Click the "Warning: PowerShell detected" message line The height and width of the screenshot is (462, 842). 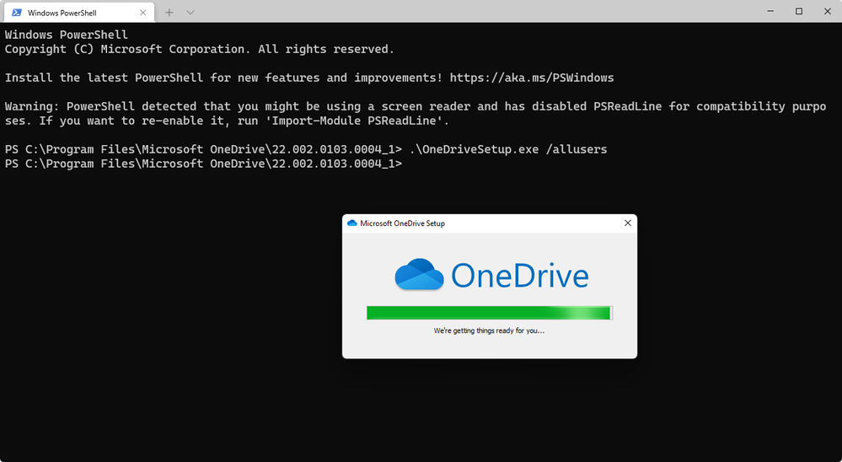point(416,106)
